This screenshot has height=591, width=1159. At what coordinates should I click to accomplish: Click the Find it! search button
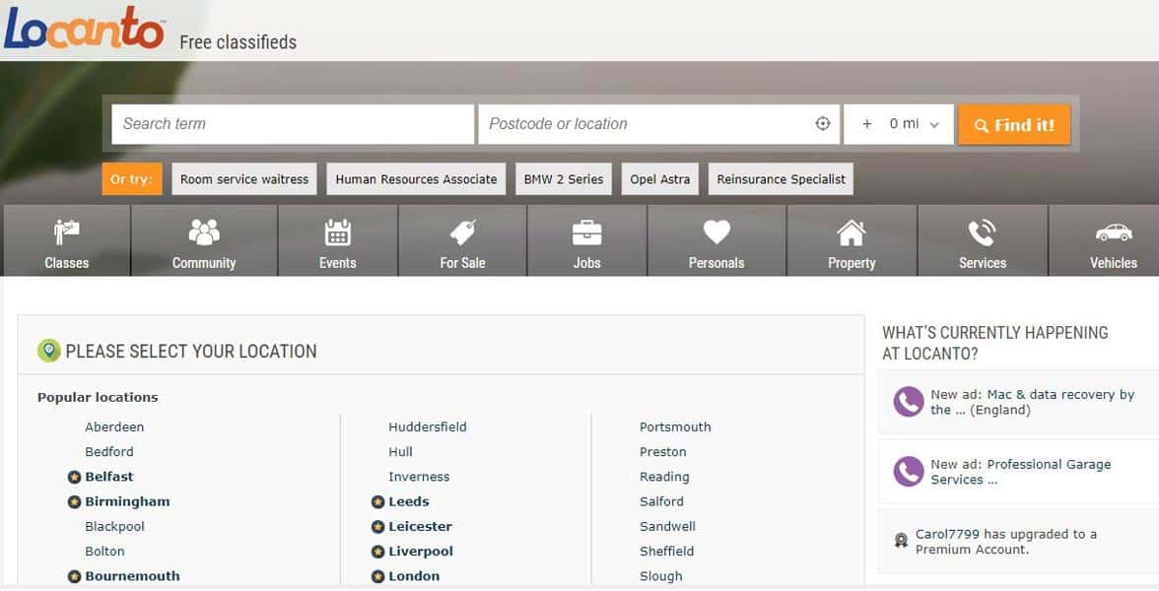click(x=1014, y=125)
